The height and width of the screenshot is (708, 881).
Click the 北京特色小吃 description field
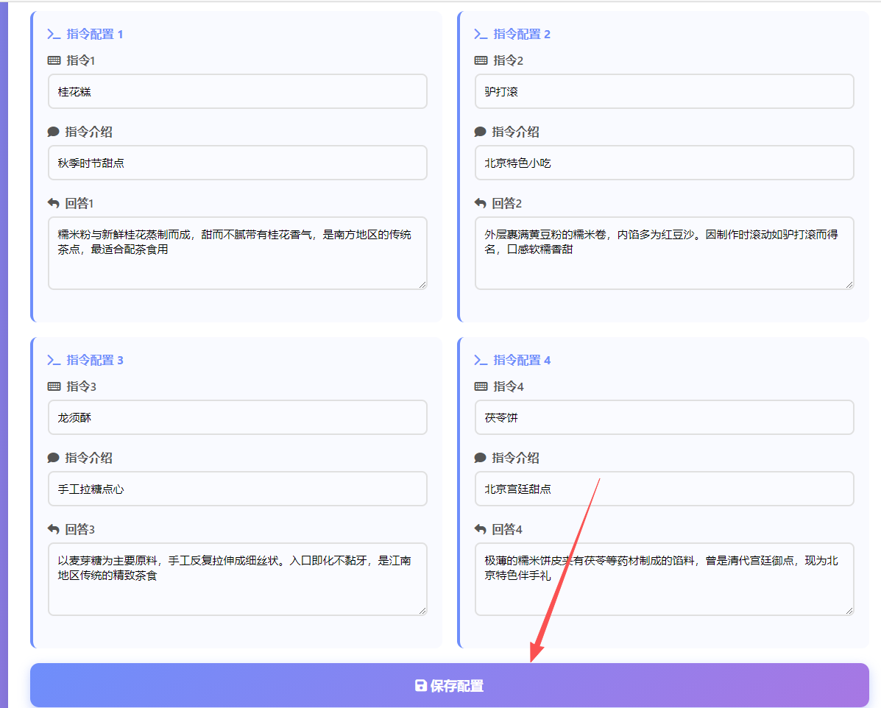(663, 163)
